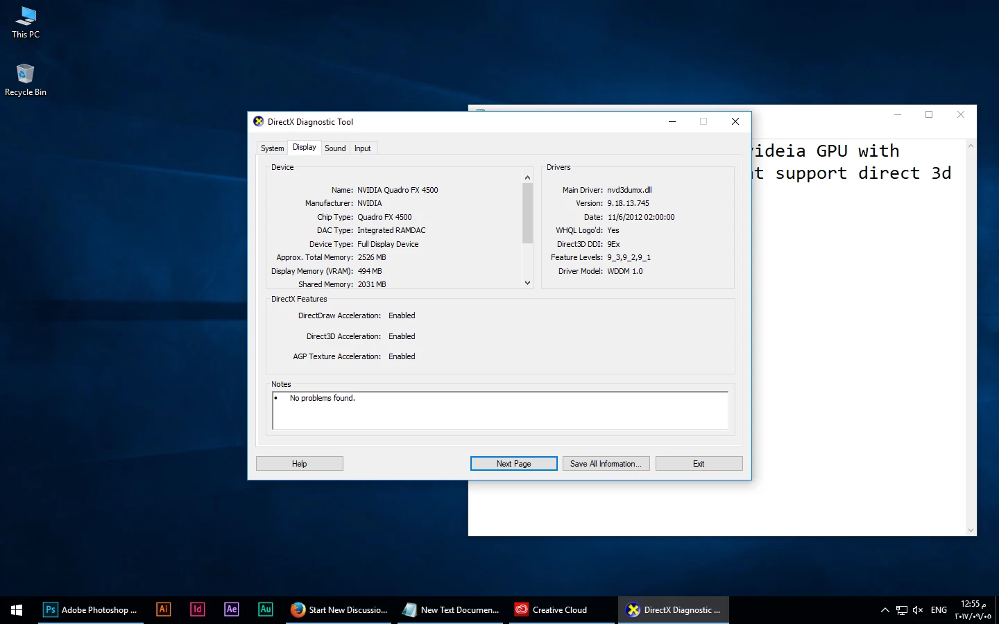Open the taskbar clock and calendar
Viewport: 999px width, 624px height.
[x=973, y=610]
